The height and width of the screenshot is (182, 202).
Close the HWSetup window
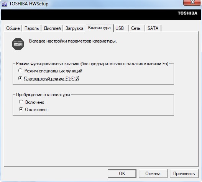coord(192,2)
